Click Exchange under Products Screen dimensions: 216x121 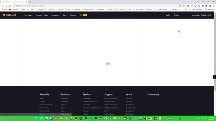[64, 98]
